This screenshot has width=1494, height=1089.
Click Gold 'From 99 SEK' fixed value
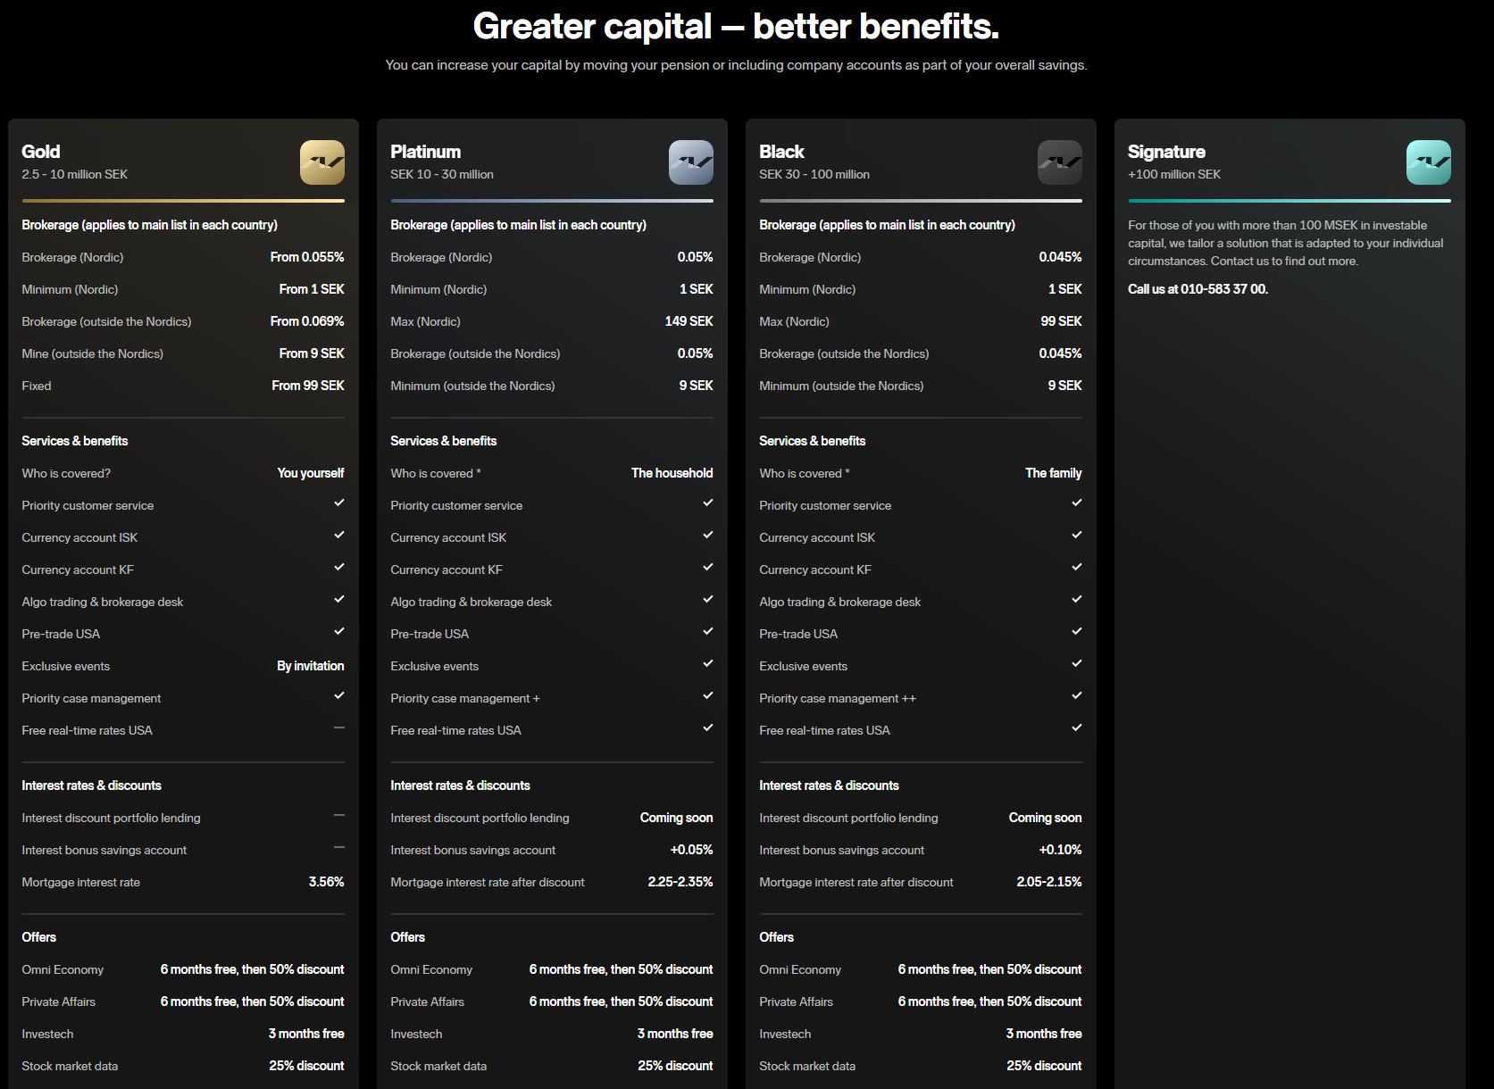(x=308, y=386)
